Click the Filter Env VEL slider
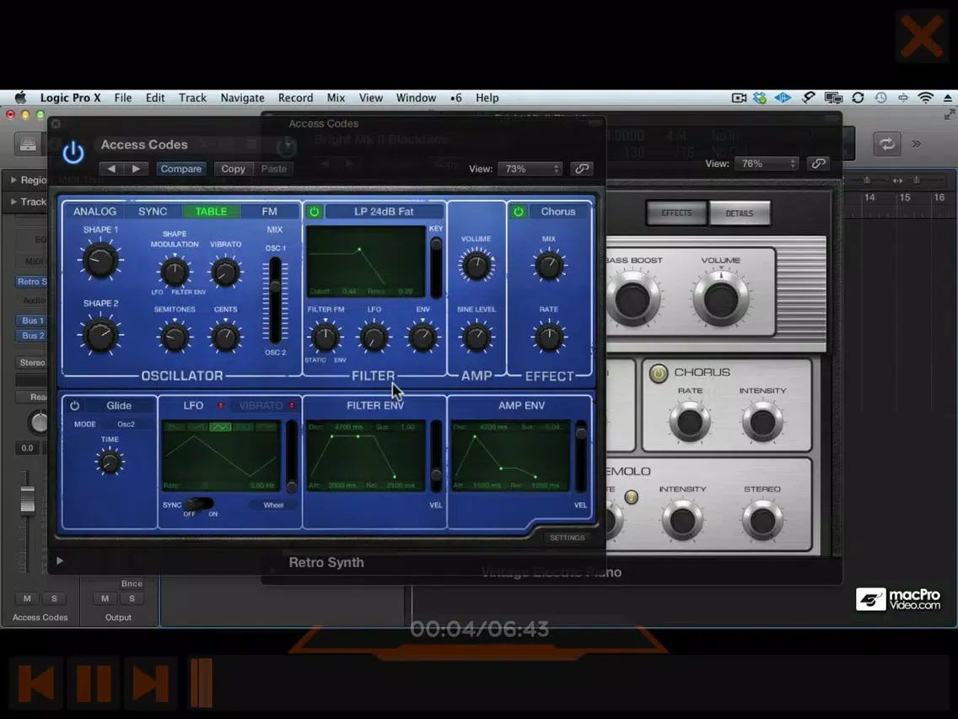This screenshot has height=719, width=958. pos(436,456)
